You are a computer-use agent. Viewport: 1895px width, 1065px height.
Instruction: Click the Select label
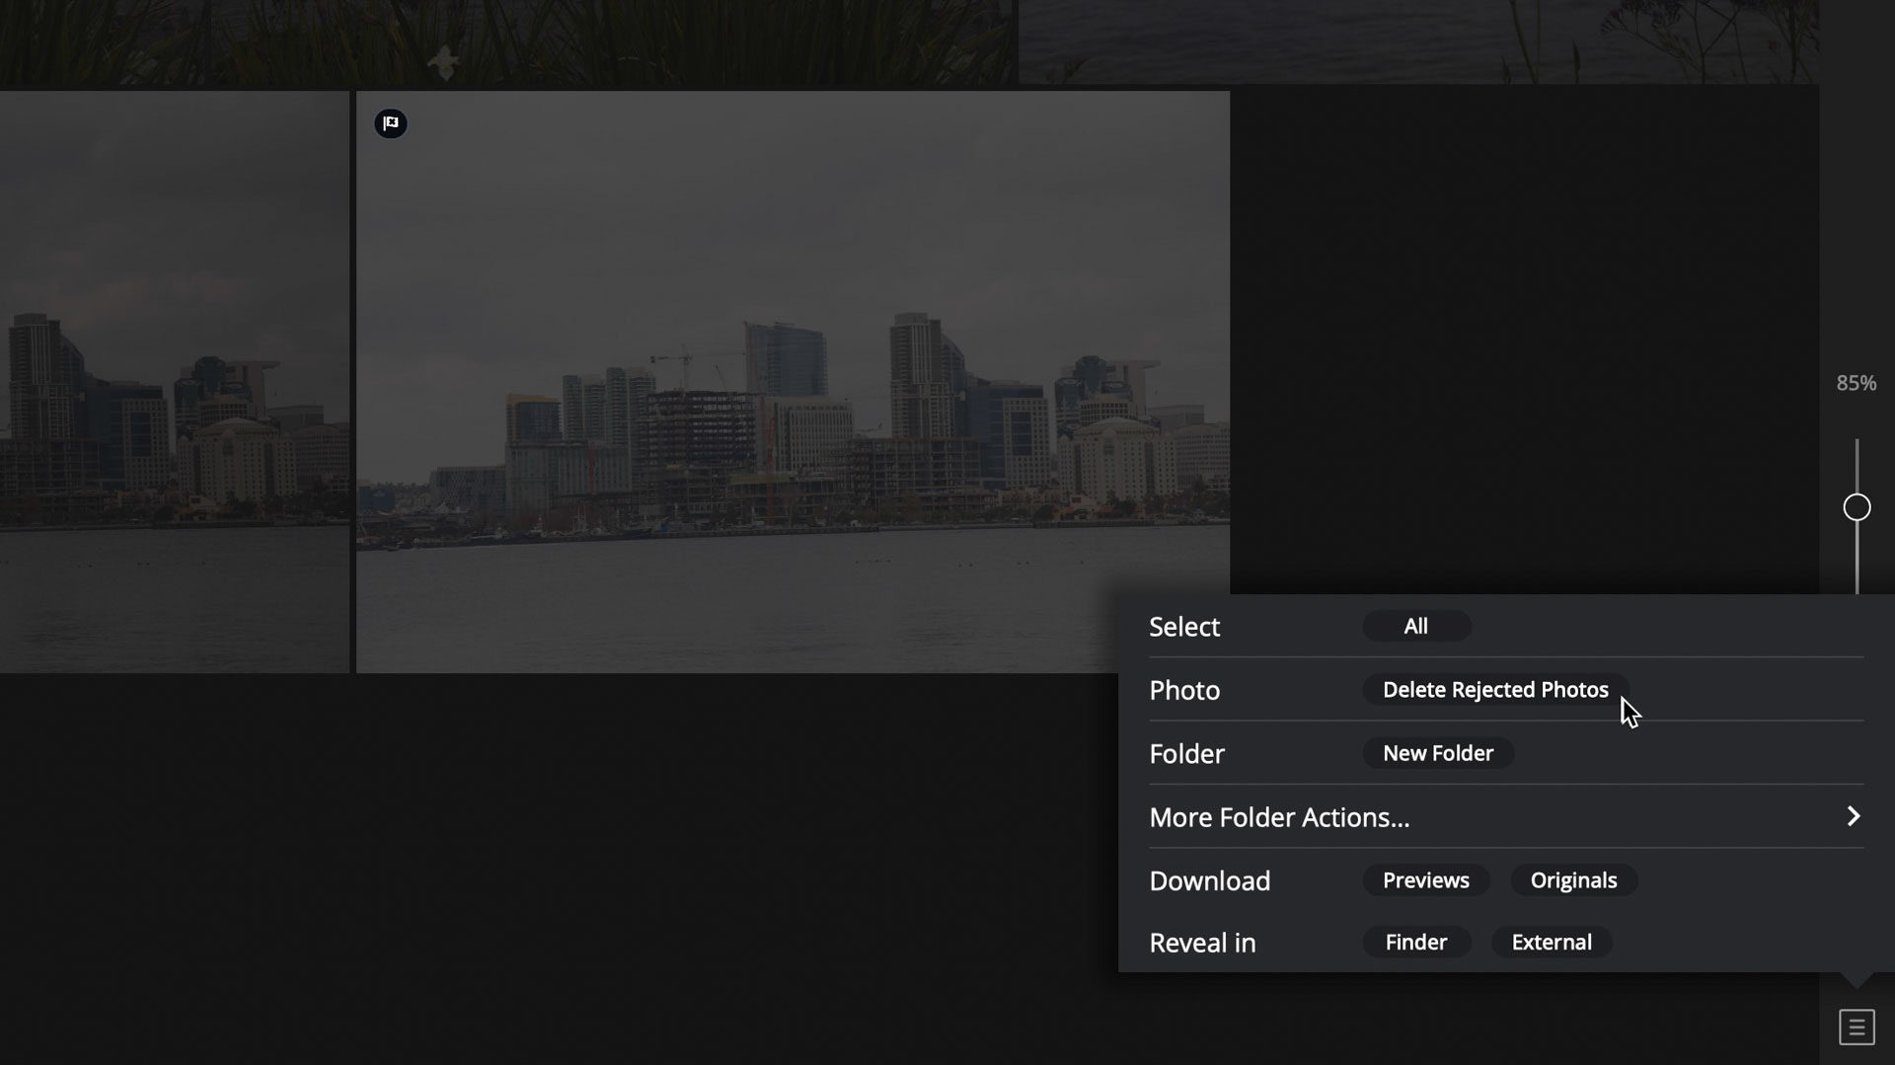click(1184, 627)
